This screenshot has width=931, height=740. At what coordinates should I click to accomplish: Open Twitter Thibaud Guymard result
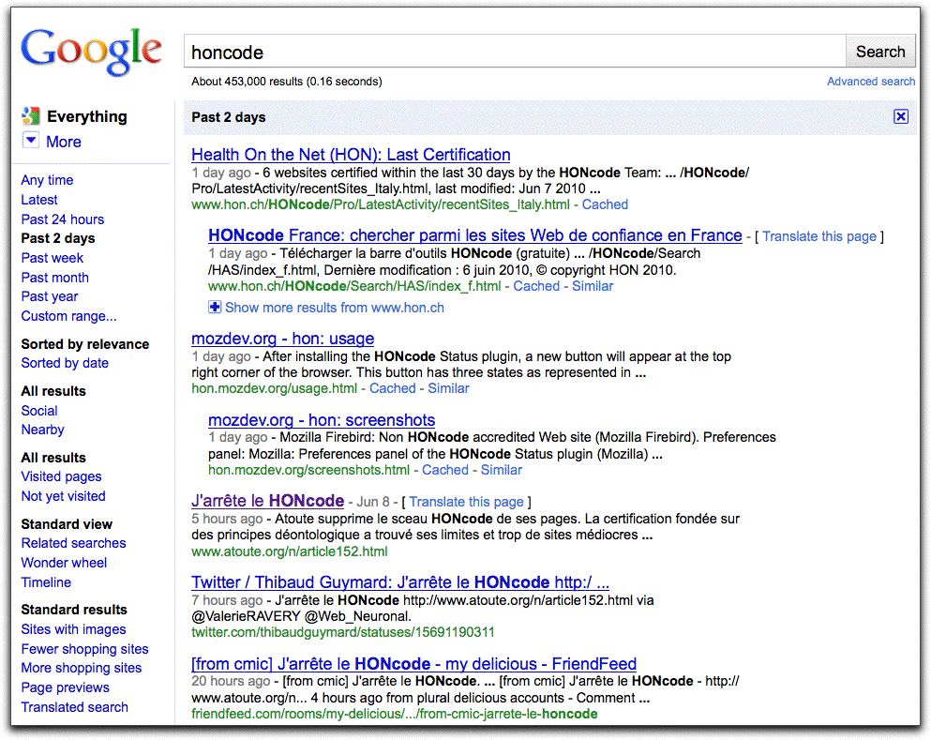400,582
